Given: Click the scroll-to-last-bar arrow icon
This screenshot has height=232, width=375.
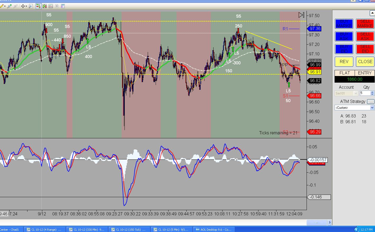Looking at the screenshot, I should (x=302, y=15).
